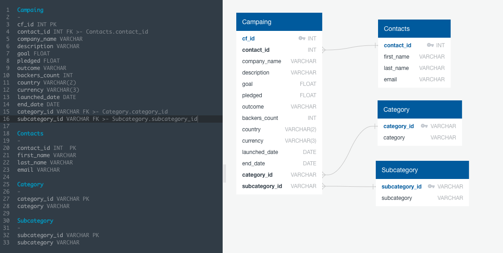
Task: Select category row in Category diagram table
Action: pyautogui.click(x=419, y=138)
